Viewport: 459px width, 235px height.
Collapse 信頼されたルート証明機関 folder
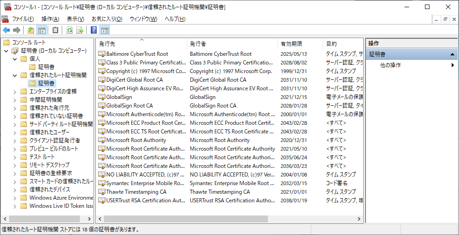pyautogui.click(x=15, y=75)
